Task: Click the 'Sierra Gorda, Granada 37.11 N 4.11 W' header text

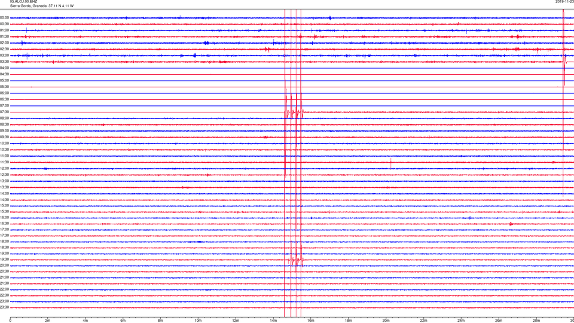Action: [x=42, y=6]
